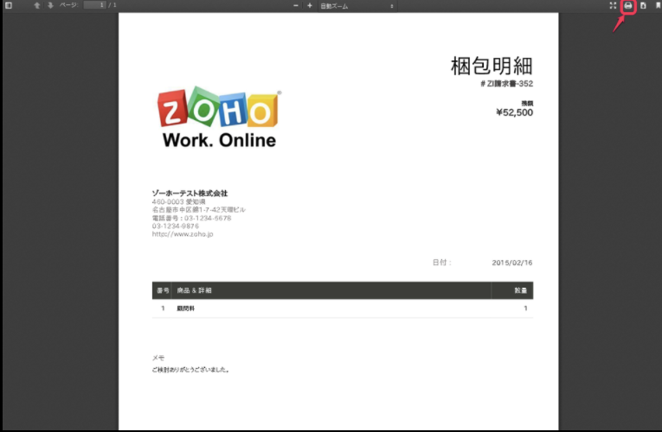Click the 名古屋市中区 street address line

click(x=198, y=210)
